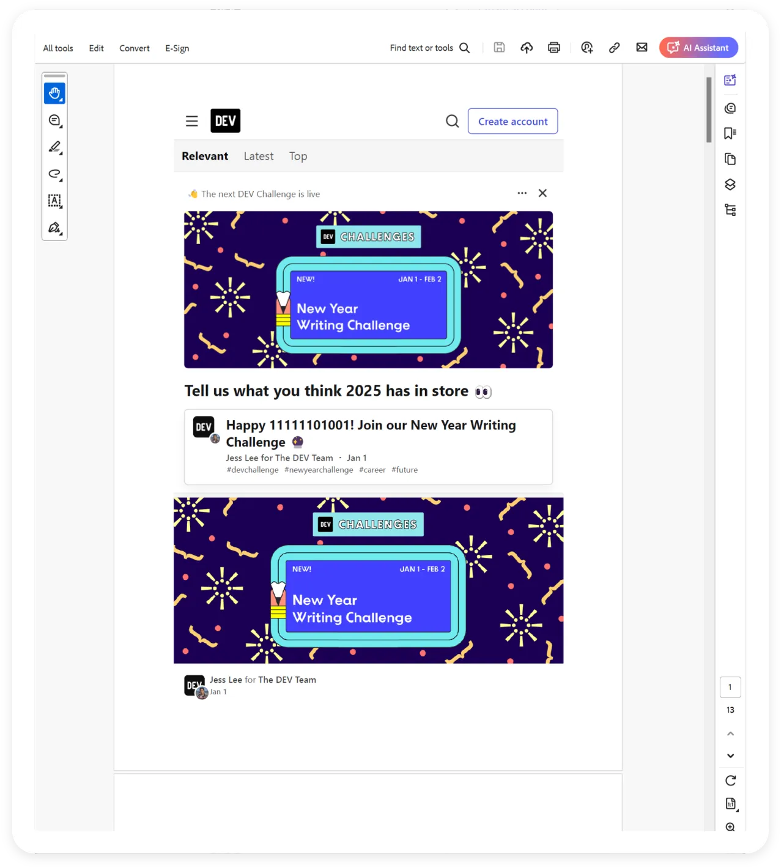Open the All tools menu
The image size is (781, 868).
[58, 48]
